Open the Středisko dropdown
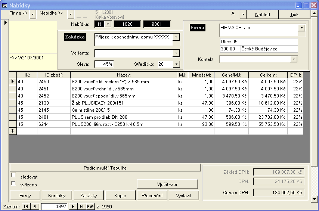 point(176,64)
